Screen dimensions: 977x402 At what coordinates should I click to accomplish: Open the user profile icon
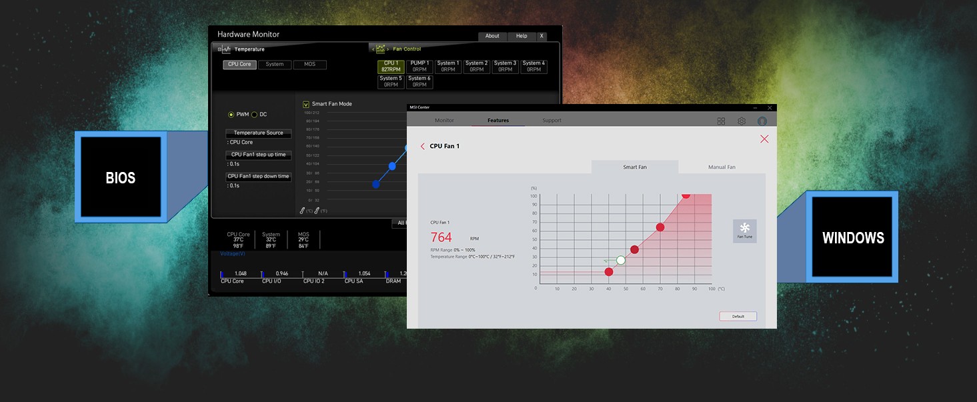(x=762, y=121)
